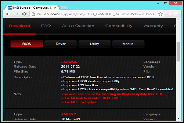Open the Warranty tab
The image size is (184, 123).
(153, 26)
